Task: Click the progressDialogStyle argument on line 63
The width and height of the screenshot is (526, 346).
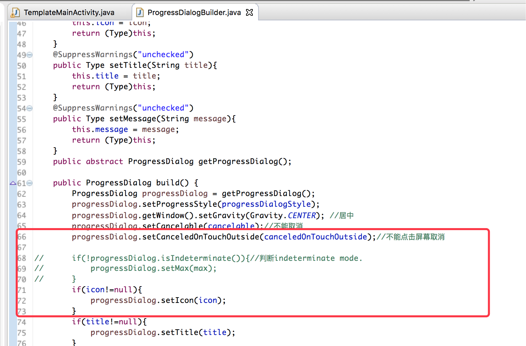Action: pos(266,204)
